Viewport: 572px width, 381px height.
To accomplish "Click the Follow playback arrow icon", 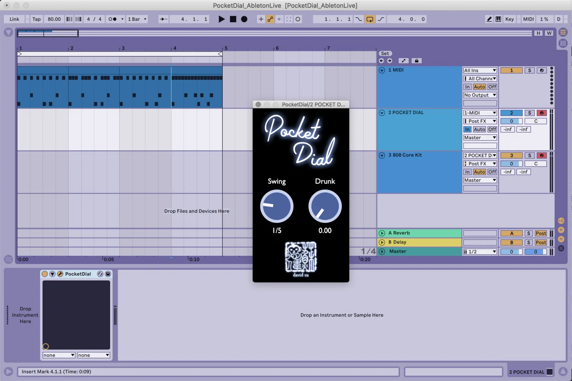I will (163, 19).
